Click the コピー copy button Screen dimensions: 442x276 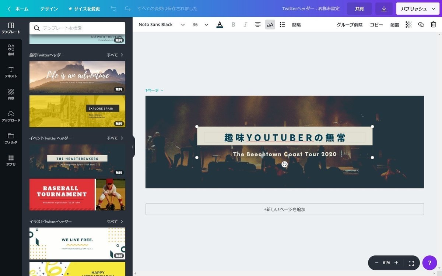click(x=376, y=25)
